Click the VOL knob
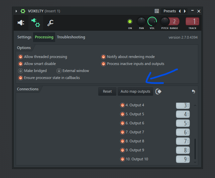Image resolution: width=215 pixels, height=178 pixels. click(152, 22)
